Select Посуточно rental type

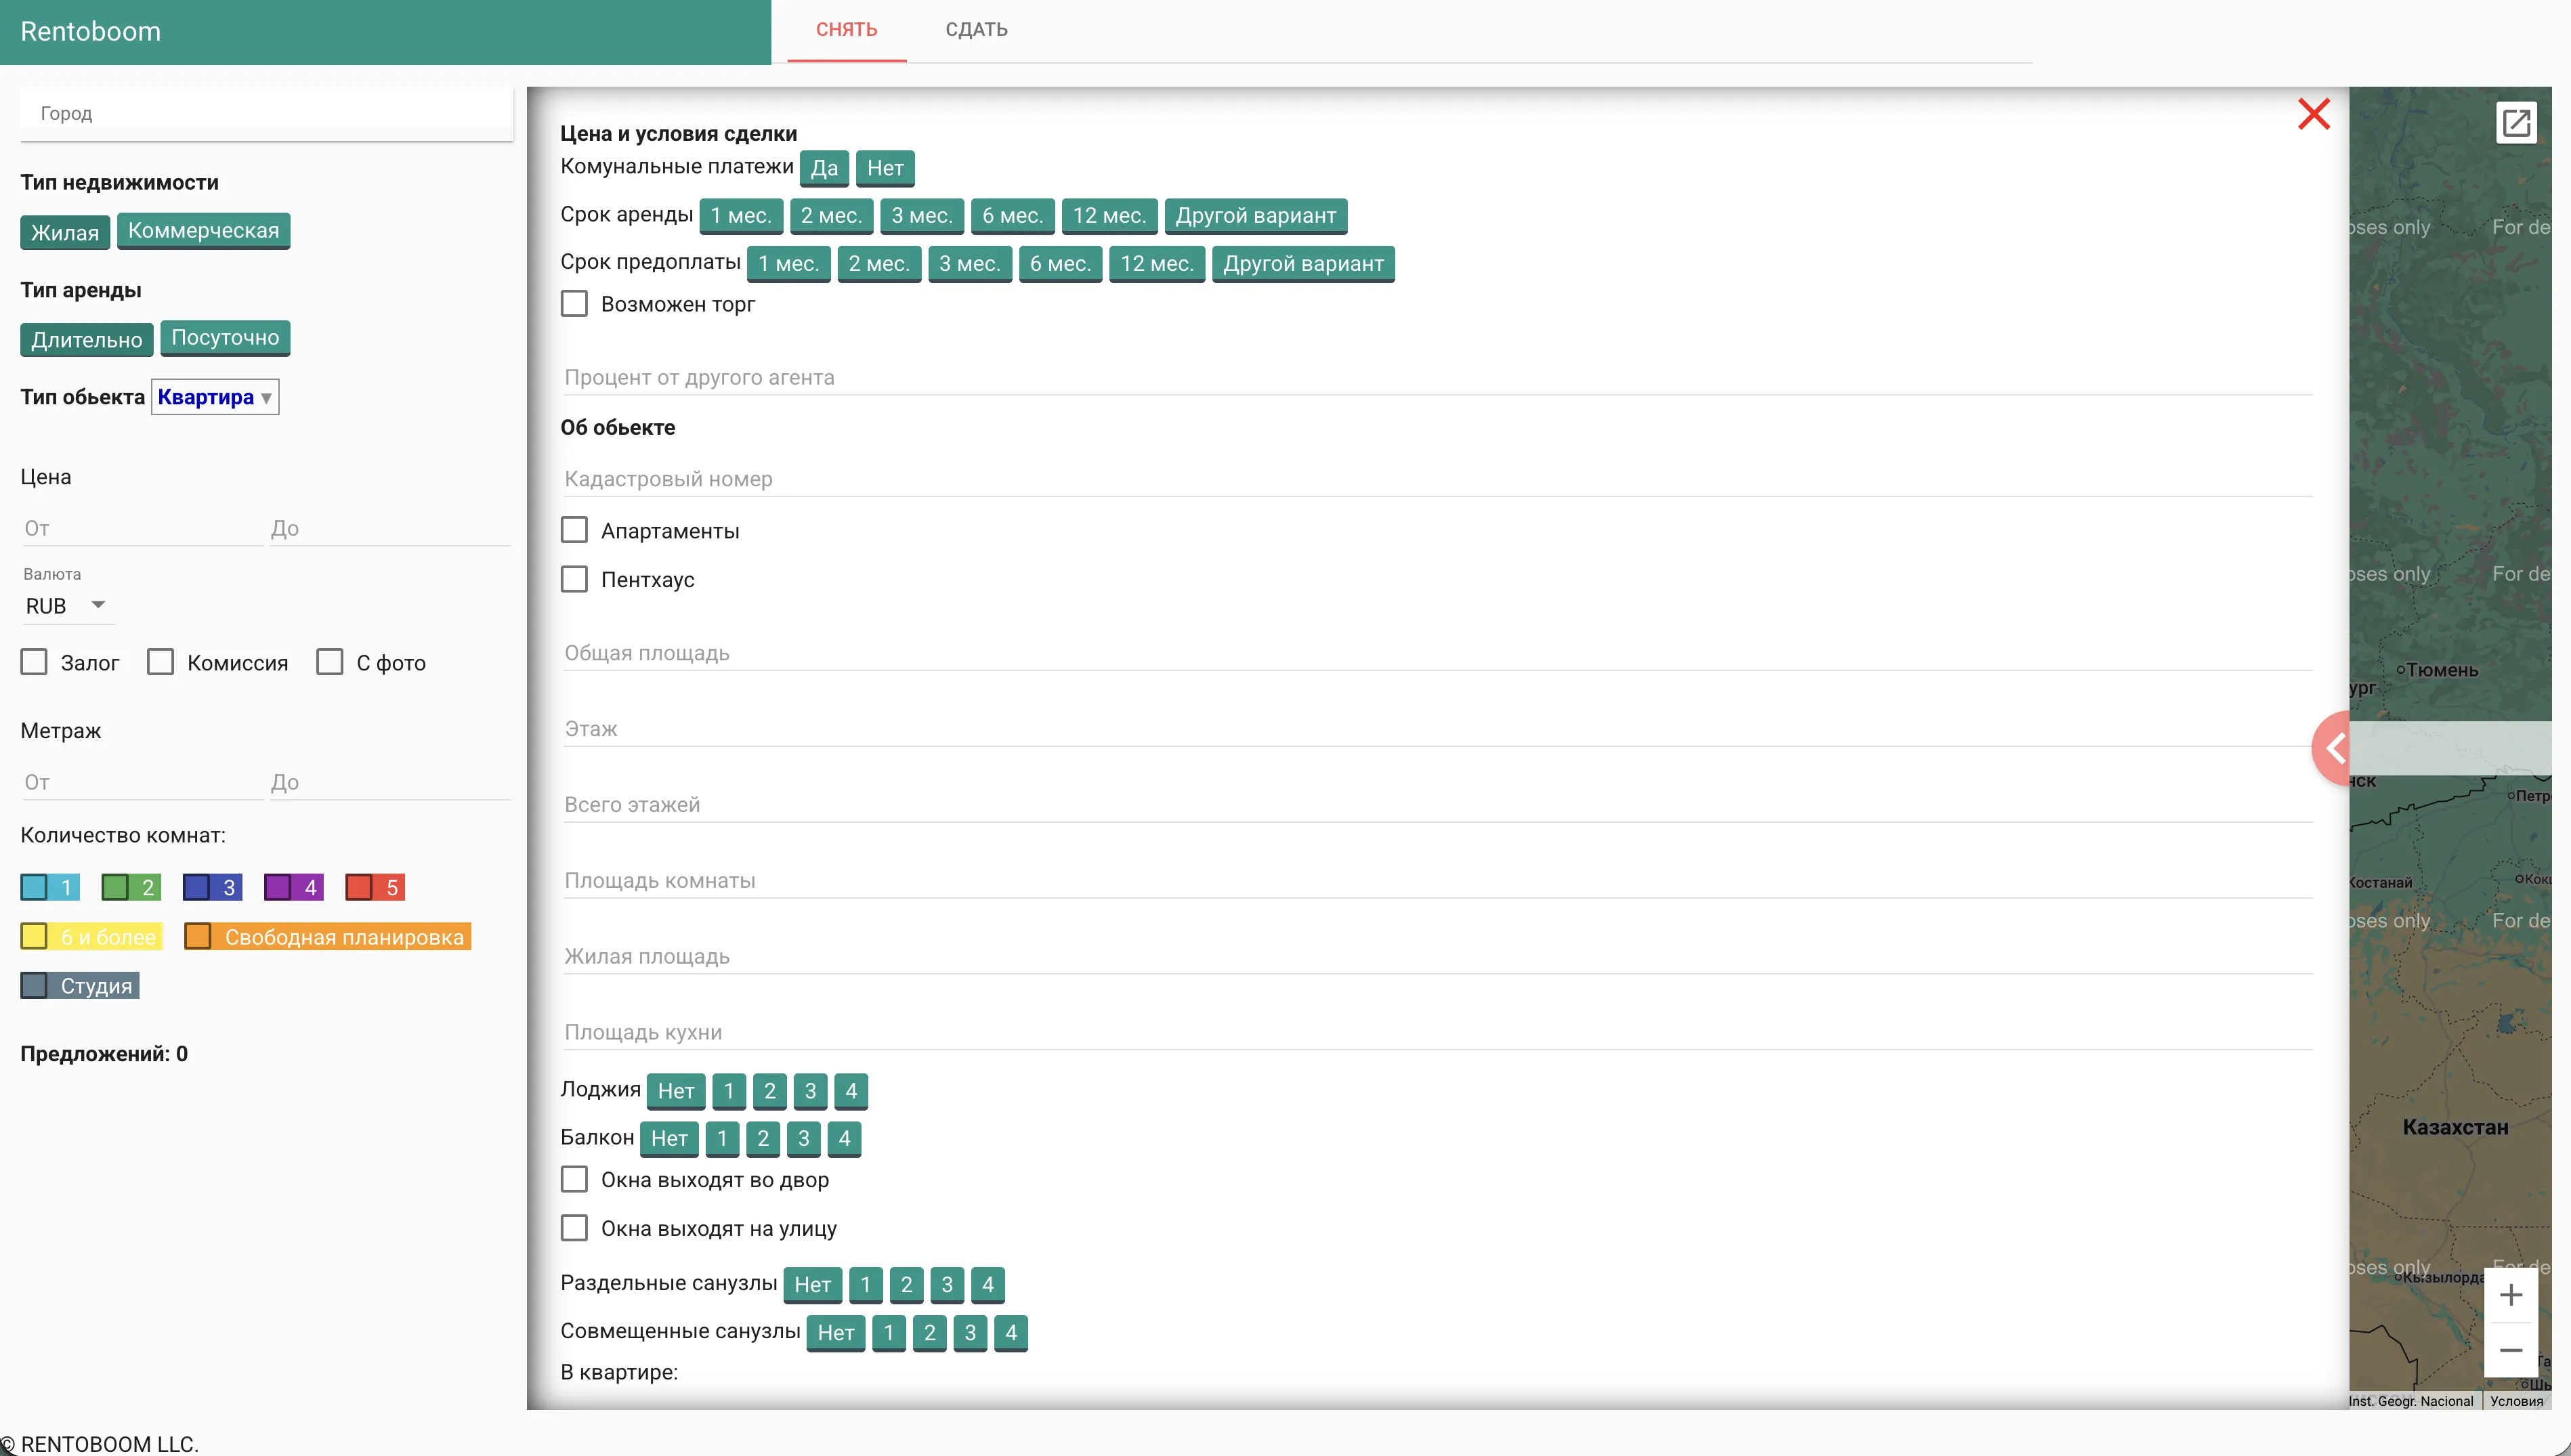(225, 338)
